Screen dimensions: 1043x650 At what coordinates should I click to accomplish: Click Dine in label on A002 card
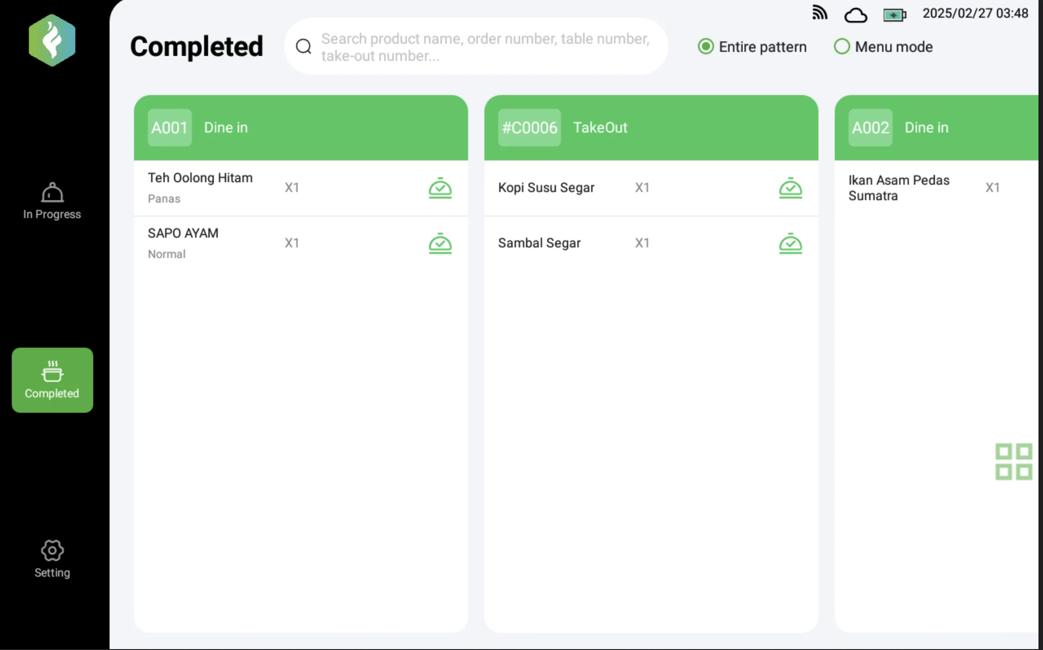click(x=926, y=128)
